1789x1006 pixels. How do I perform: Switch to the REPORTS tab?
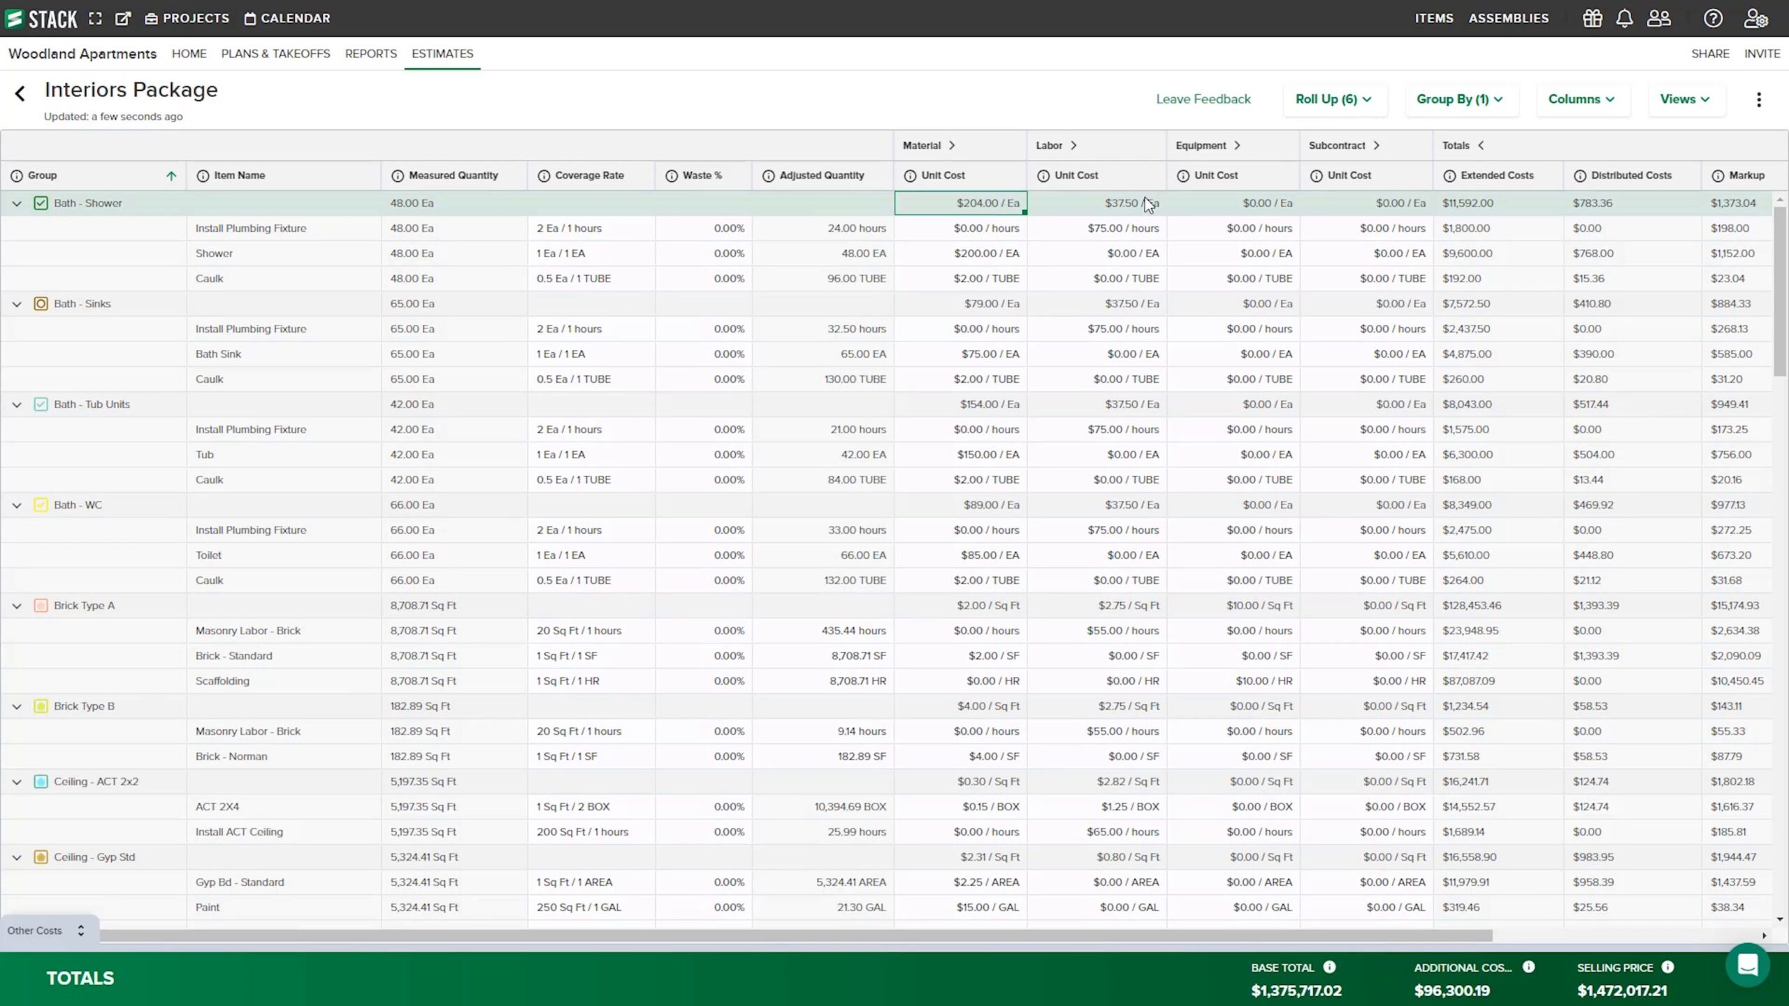pos(370,54)
